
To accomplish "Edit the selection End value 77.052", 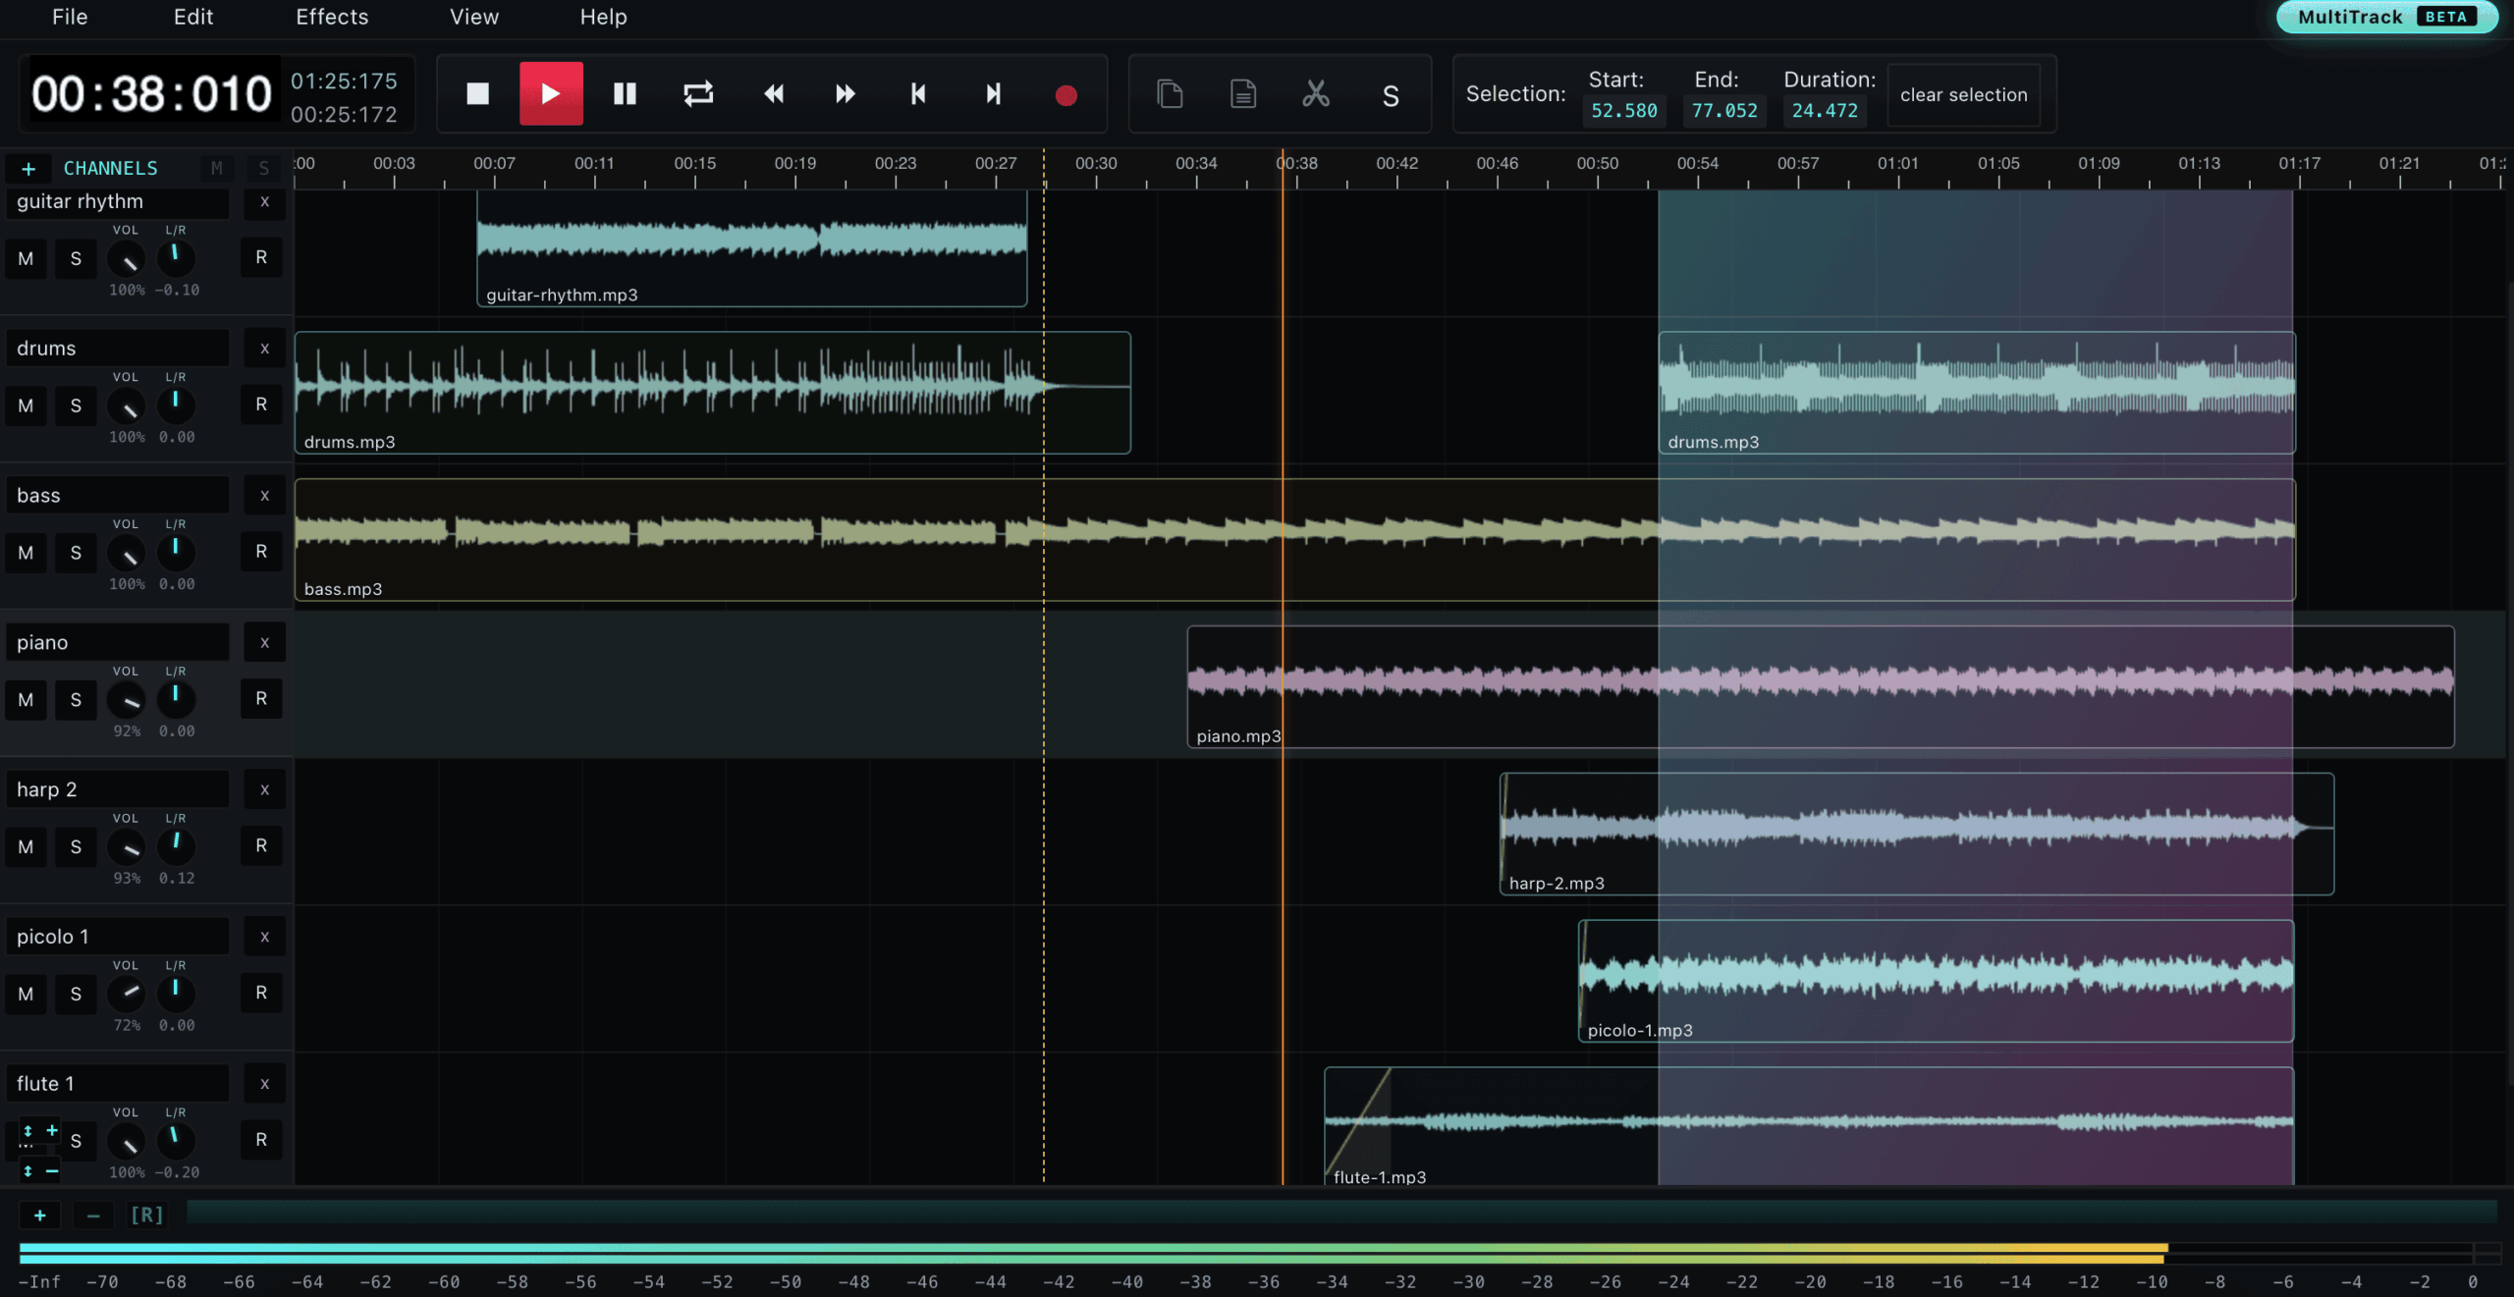I will [x=1724, y=111].
